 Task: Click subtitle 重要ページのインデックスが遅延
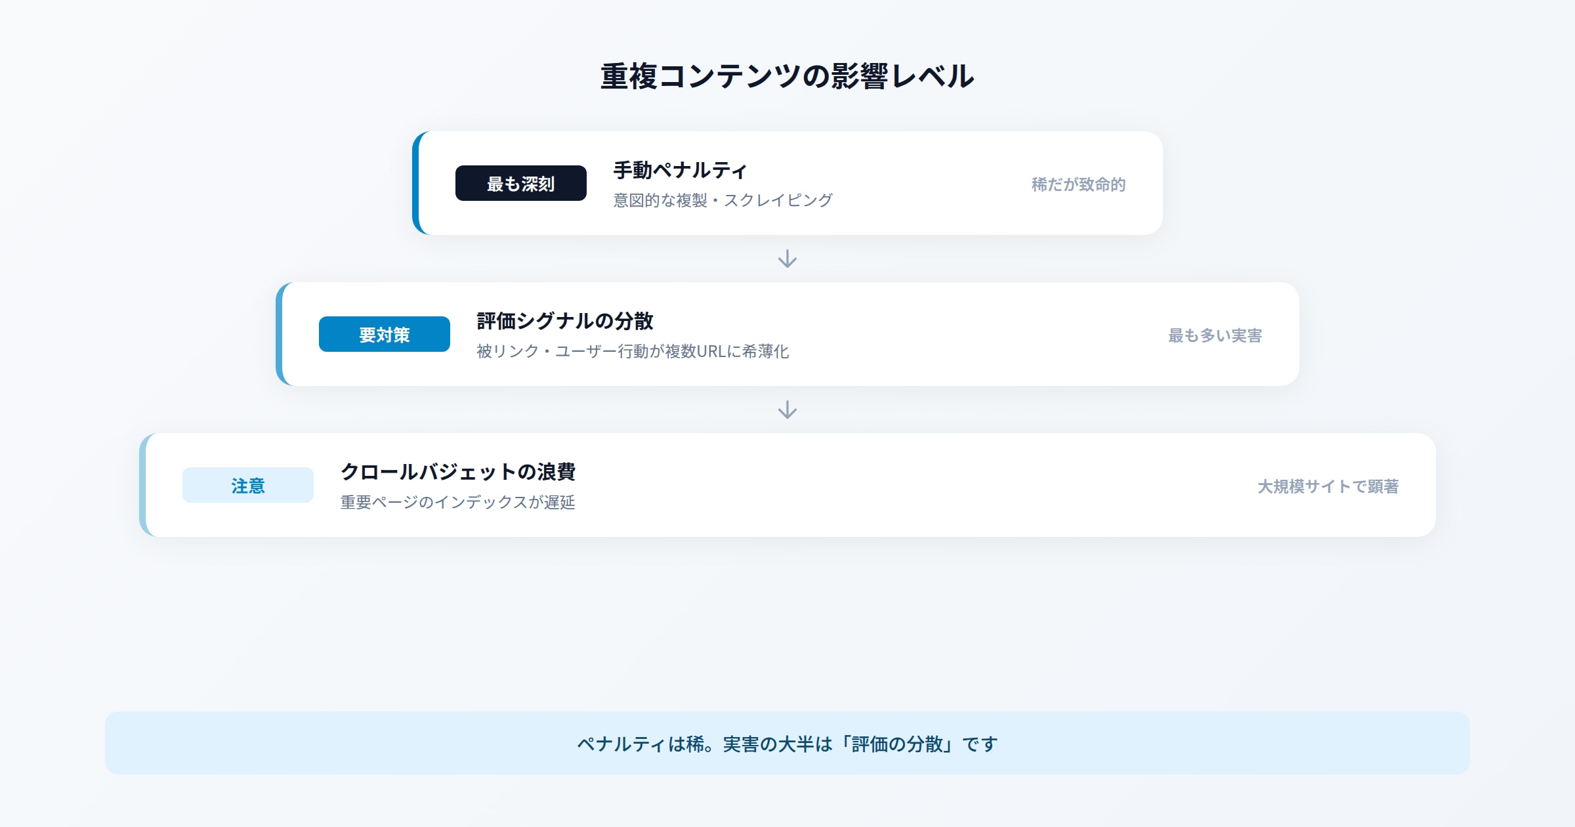[x=457, y=502]
